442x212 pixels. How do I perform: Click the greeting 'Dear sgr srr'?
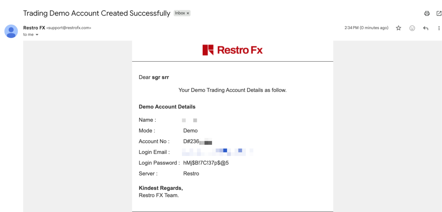pos(154,77)
